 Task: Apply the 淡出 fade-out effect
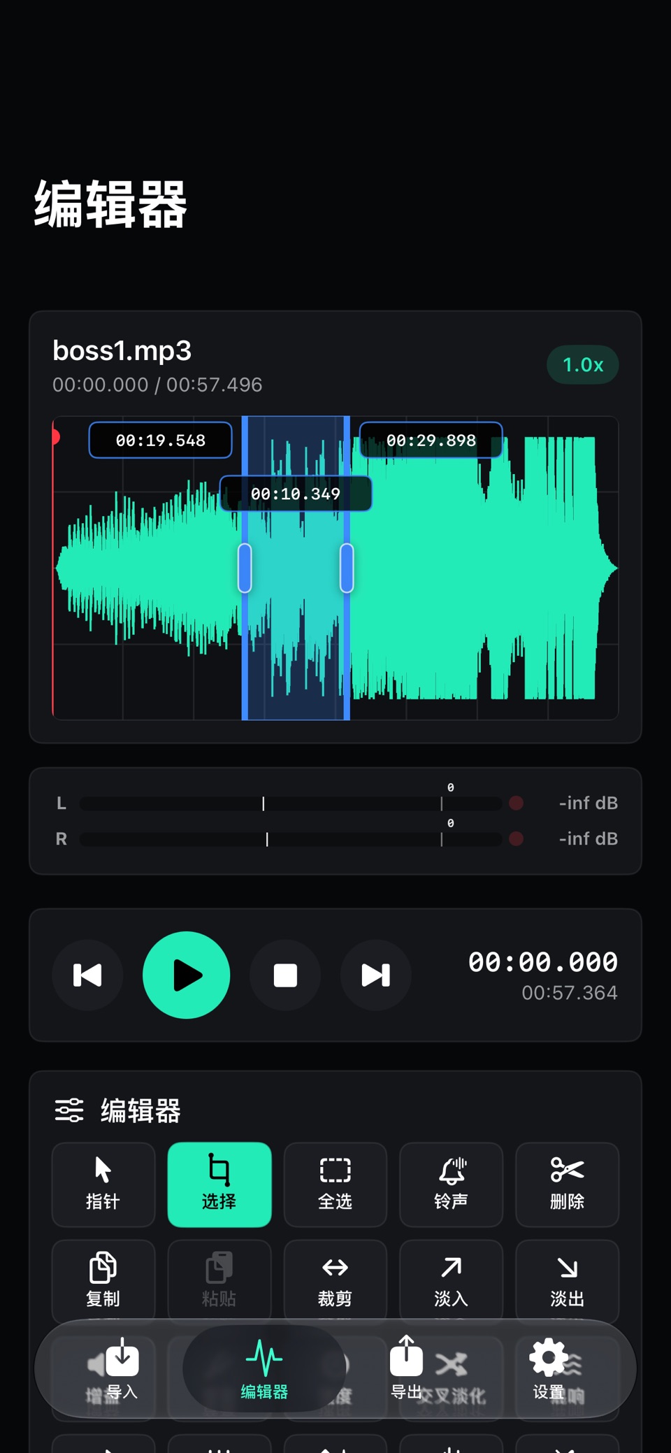pos(567,1281)
